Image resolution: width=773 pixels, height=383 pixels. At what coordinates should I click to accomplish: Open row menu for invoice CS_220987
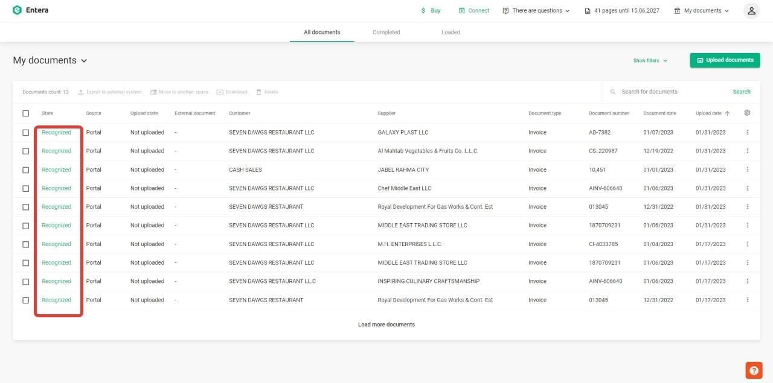click(x=748, y=151)
